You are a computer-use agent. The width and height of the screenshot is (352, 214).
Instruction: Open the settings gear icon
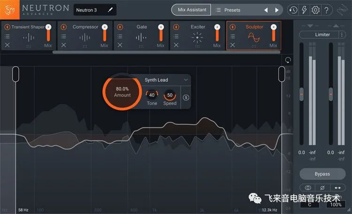(315, 10)
